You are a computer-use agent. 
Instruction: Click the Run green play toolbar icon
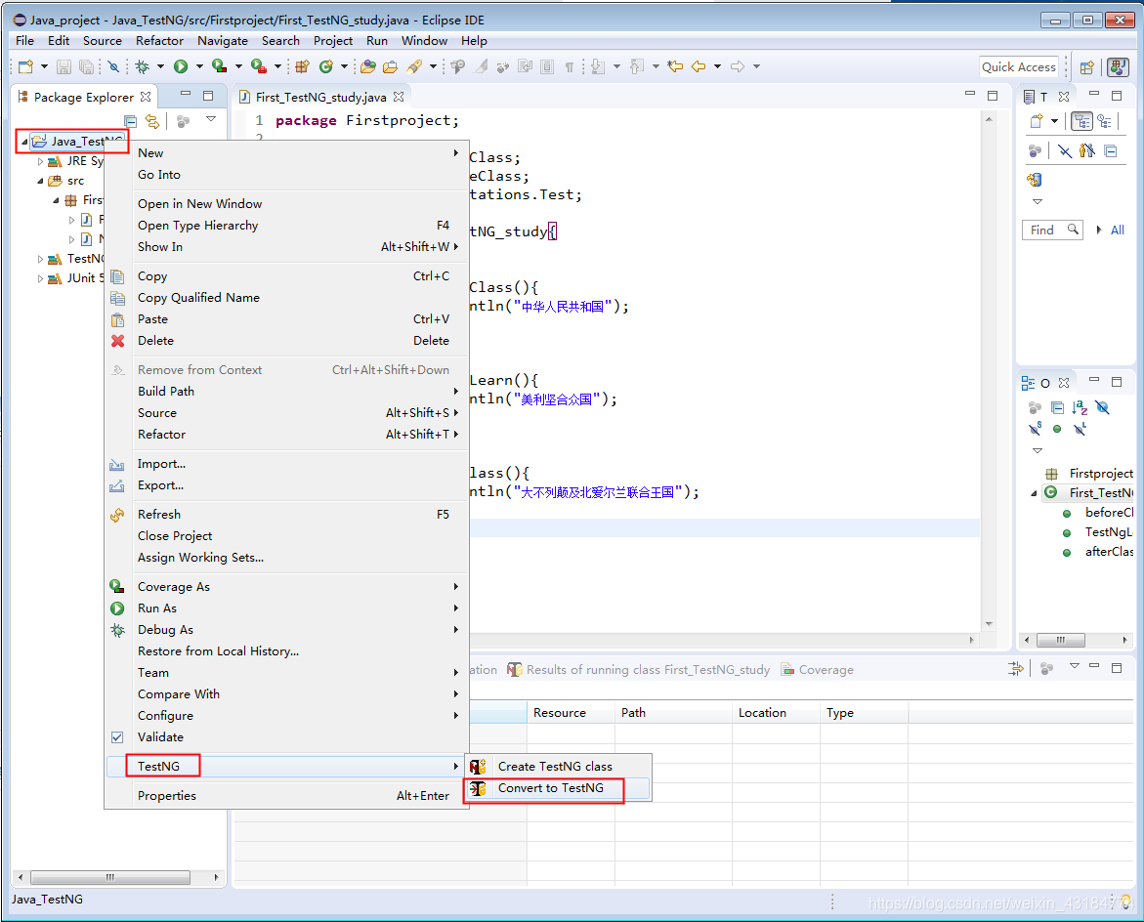point(180,66)
